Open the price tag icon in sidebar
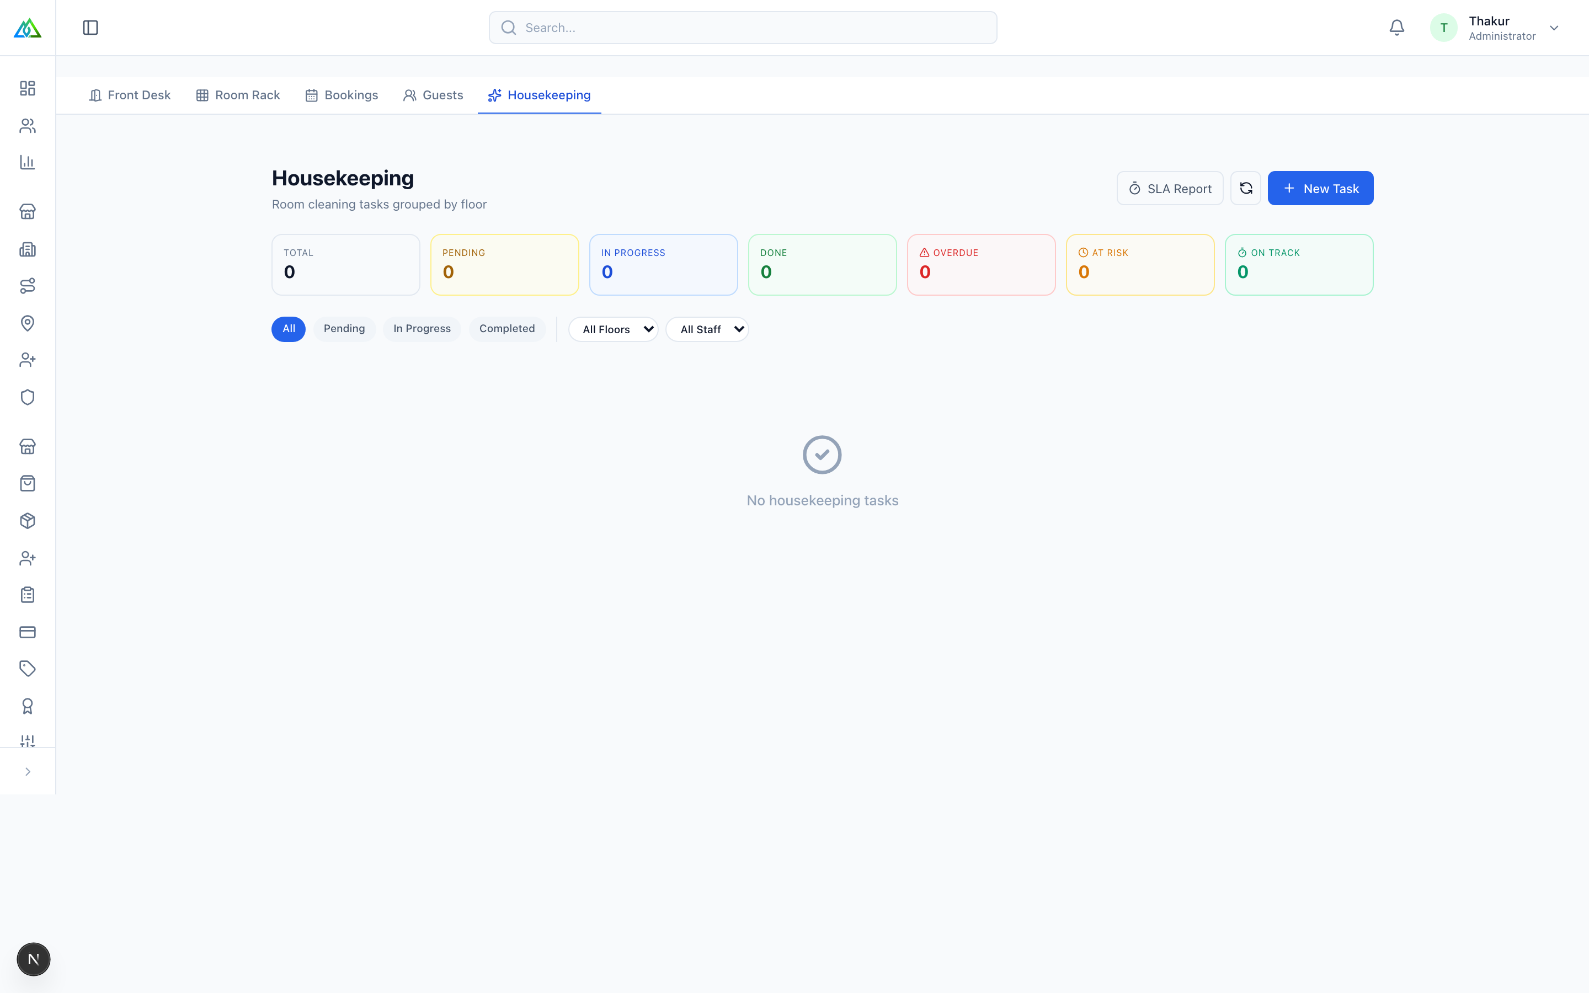Viewport: 1589px width, 993px height. point(28,669)
